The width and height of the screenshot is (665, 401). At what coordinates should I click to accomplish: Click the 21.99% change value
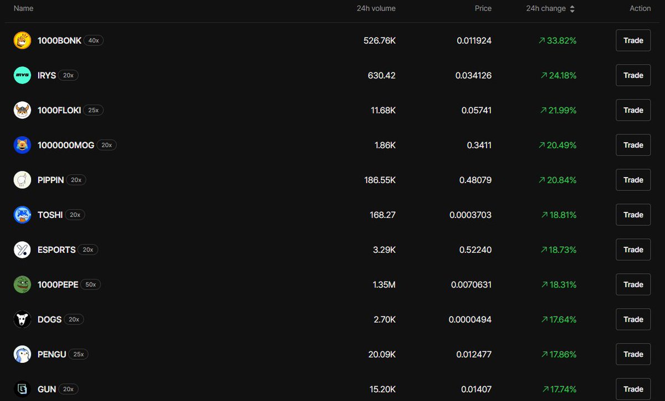tap(558, 110)
